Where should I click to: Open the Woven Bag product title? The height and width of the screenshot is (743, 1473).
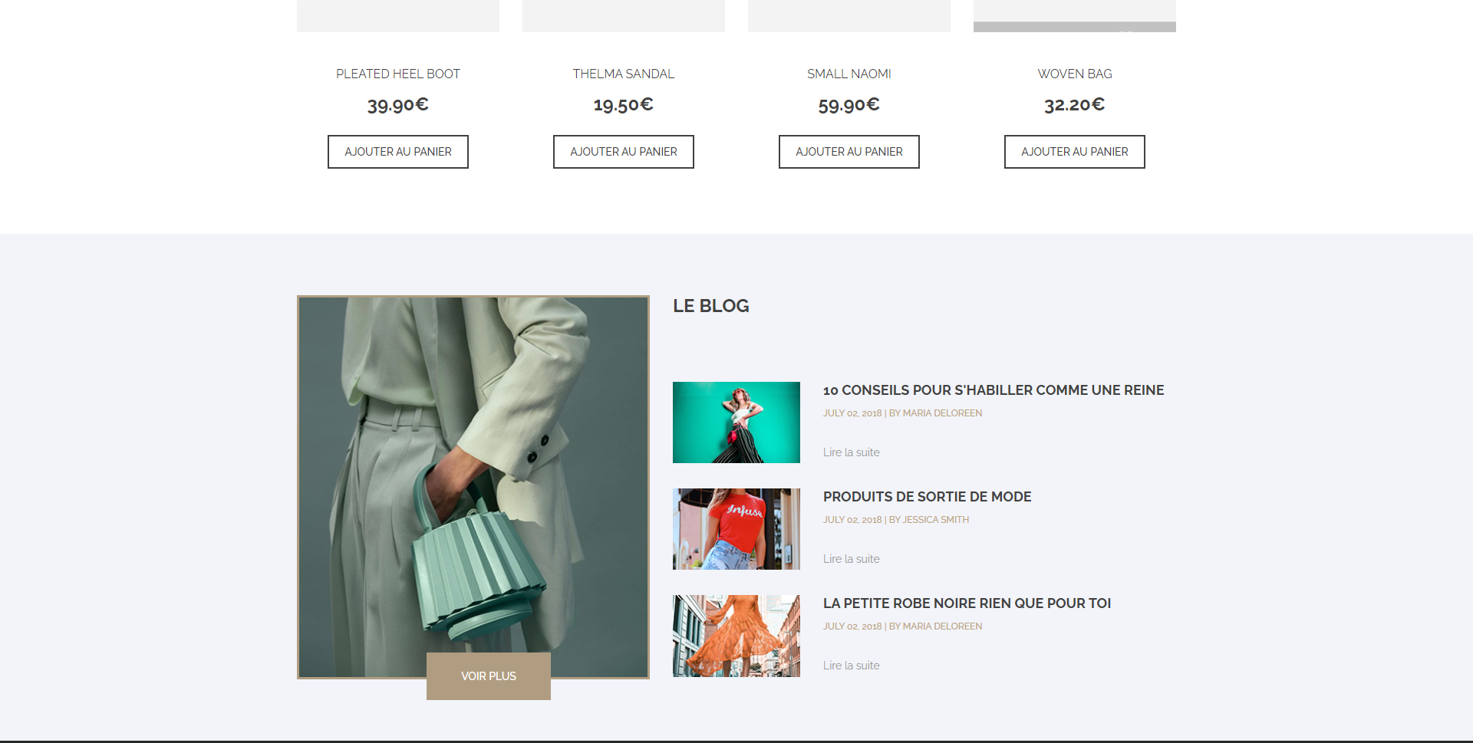pos(1074,74)
